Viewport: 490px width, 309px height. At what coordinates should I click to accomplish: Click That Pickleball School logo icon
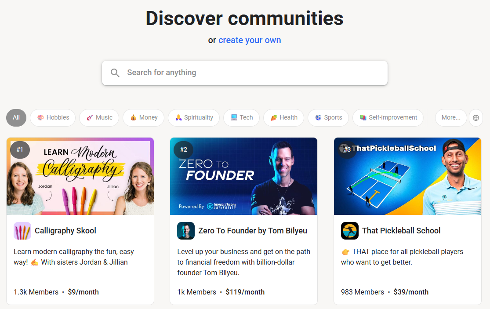pyautogui.click(x=350, y=231)
